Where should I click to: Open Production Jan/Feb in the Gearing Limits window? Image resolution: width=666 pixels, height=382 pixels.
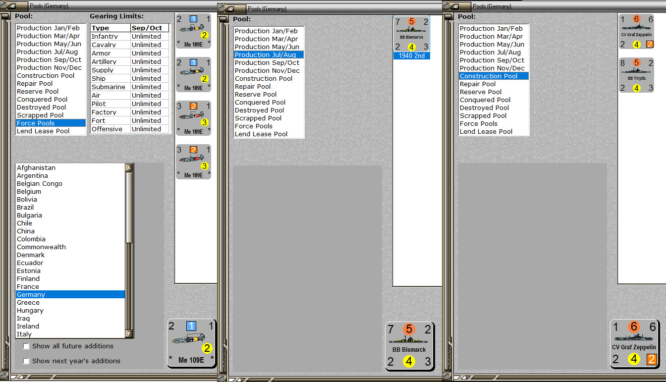51,28
